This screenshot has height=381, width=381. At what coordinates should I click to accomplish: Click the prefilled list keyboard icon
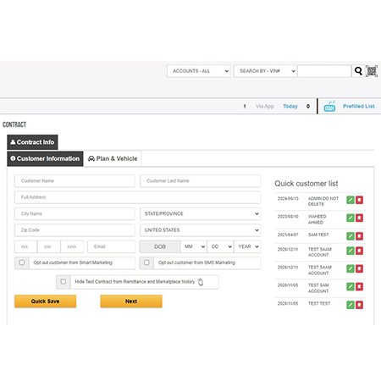pyautogui.click(x=329, y=107)
